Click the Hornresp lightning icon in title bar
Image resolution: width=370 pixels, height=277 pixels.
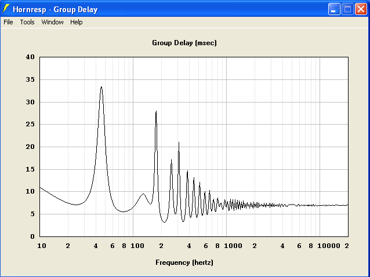pos(6,9)
